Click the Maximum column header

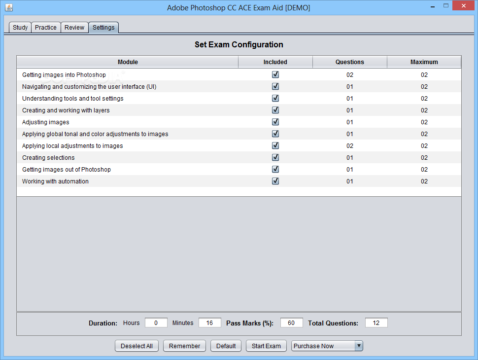point(424,62)
